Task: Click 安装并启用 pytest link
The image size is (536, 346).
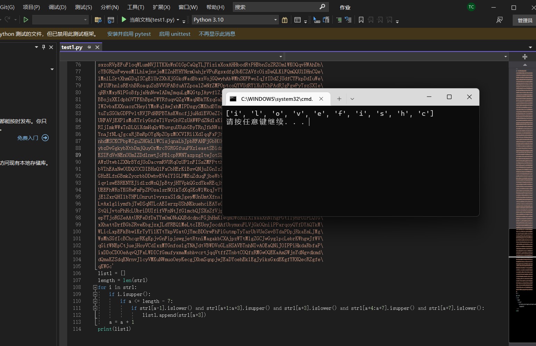Action: [129, 34]
